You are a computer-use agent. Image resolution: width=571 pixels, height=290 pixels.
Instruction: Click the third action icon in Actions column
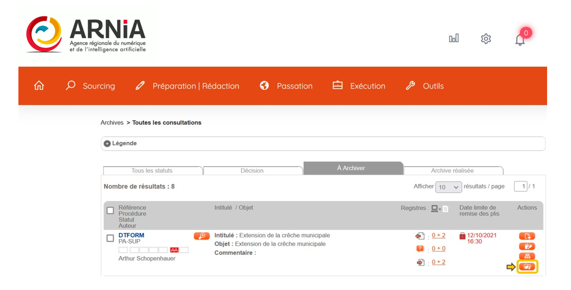coord(527,256)
